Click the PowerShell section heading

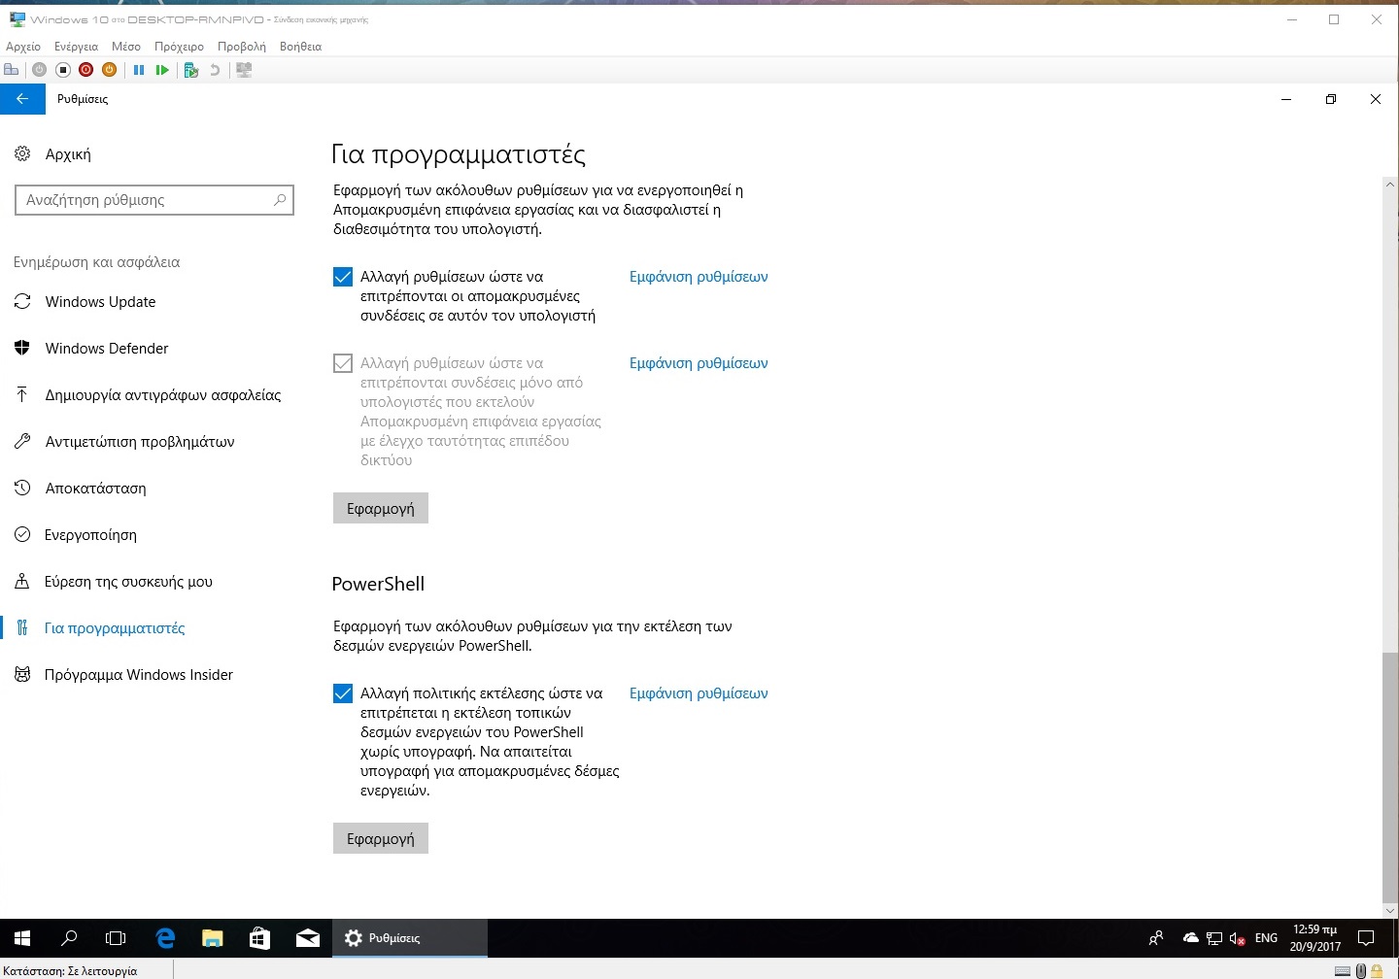(378, 584)
